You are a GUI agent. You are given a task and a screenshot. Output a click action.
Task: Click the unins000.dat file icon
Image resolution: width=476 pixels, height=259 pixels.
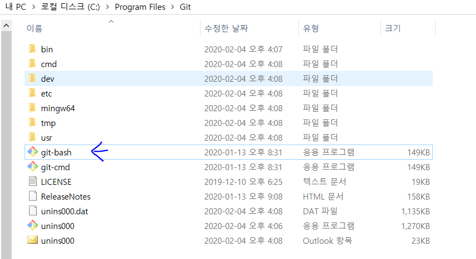coord(32,211)
